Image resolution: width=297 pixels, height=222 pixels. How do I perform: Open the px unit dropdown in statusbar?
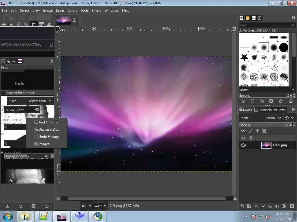(86, 206)
